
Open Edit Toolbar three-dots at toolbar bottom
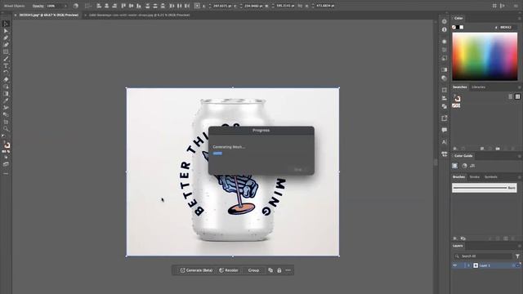[x=6, y=174]
